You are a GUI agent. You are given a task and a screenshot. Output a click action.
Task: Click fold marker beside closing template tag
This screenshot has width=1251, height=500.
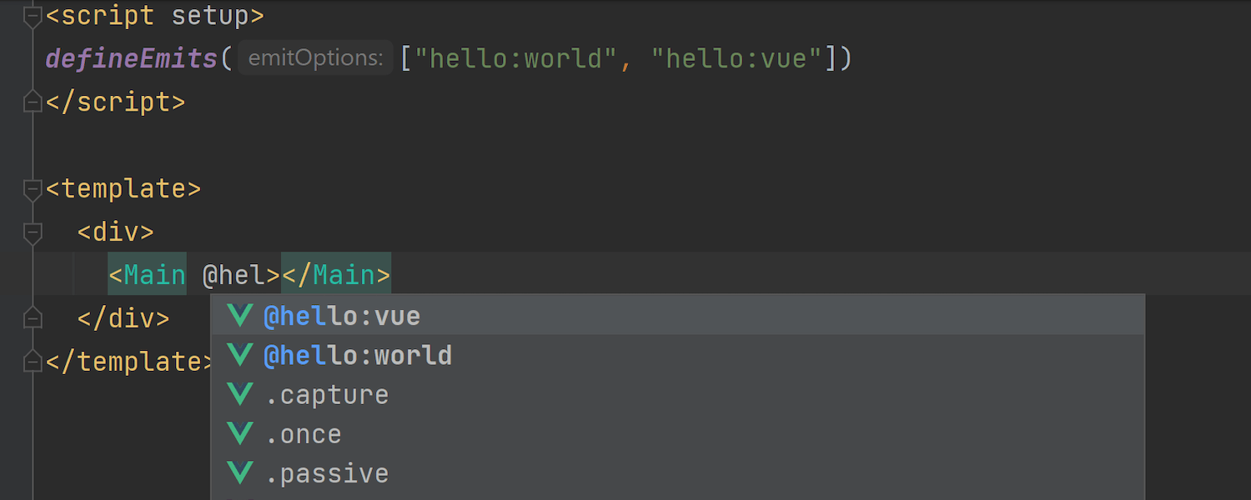(x=33, y=362)
